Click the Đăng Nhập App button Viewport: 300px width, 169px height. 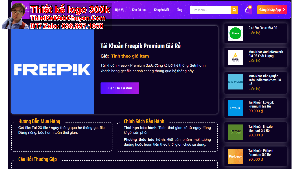tap(272, 10)
